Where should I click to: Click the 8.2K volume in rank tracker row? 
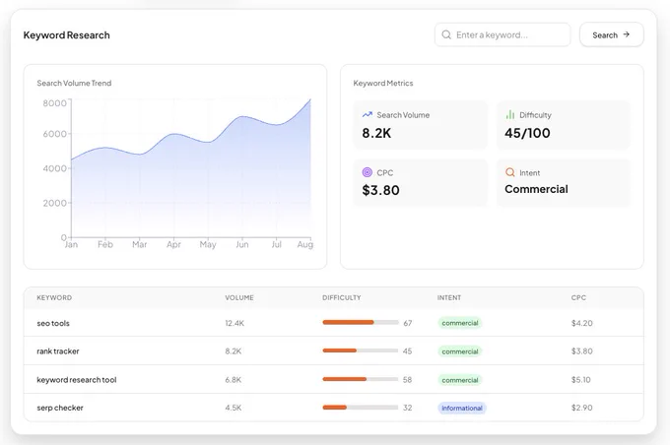(234, 351)
